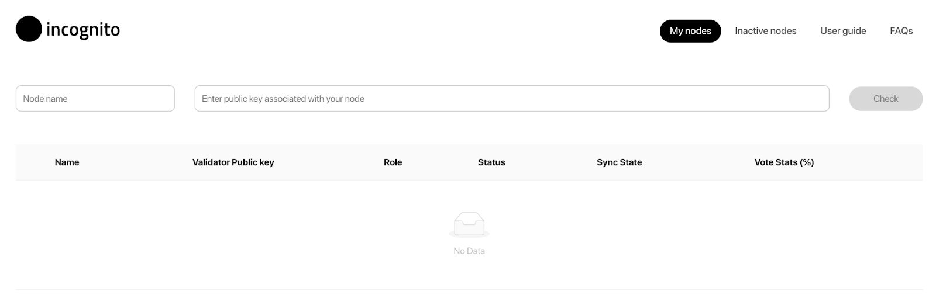This screenshot has height=298, width=936.
Task: Click the incognito wordmark text
Action: (x=83, y=30)
